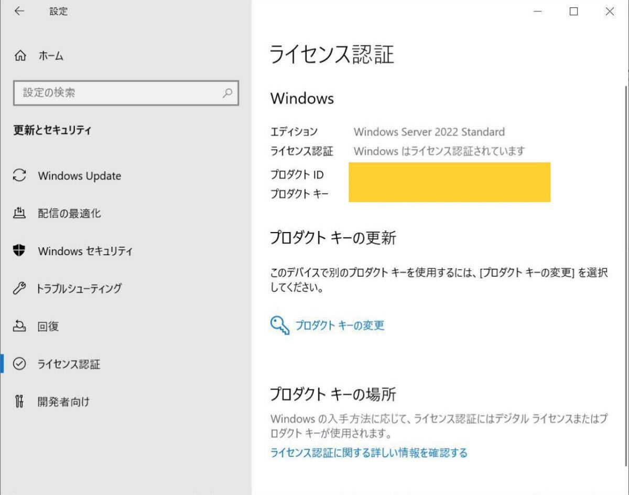Click the Windows Server 2022 Standard text
Viewport: 629px width, 495px height.
point(429,132)
